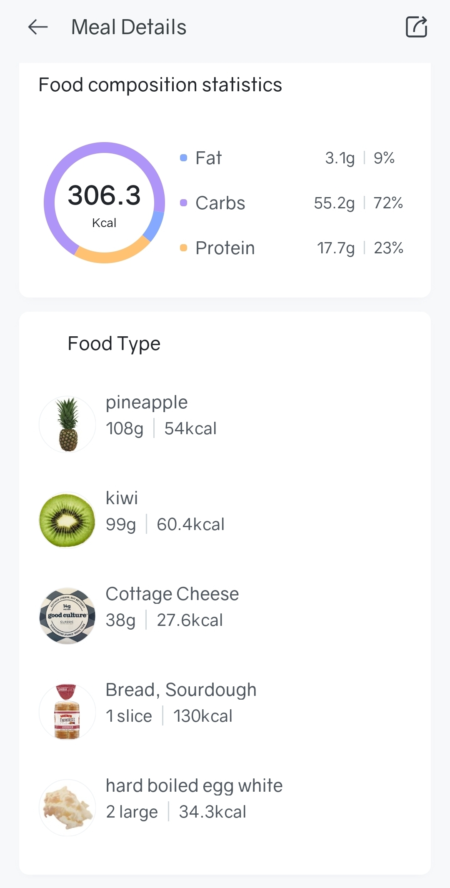This screenshot has height=888, width=450.
Task: Tap the Carbs 55.2g value
Action: tap(334, 203)
